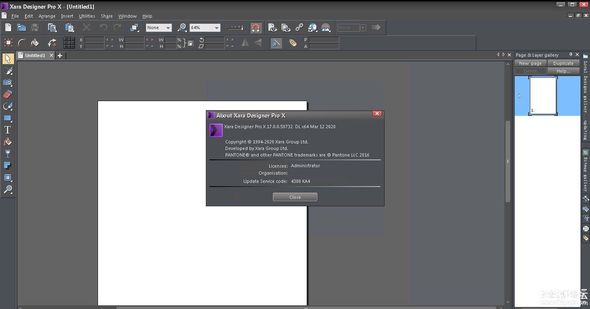
Task: Open the Help menu
Action: (147, 16)
